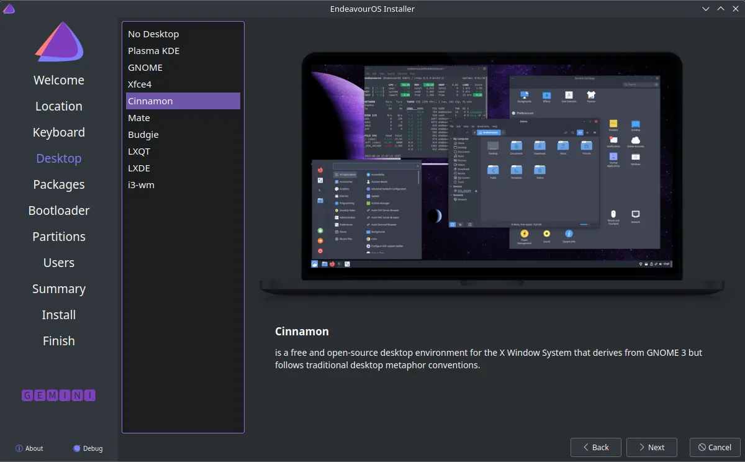Cancel the installation
This screenshot has height=462, width=745.
coord(715,447)
